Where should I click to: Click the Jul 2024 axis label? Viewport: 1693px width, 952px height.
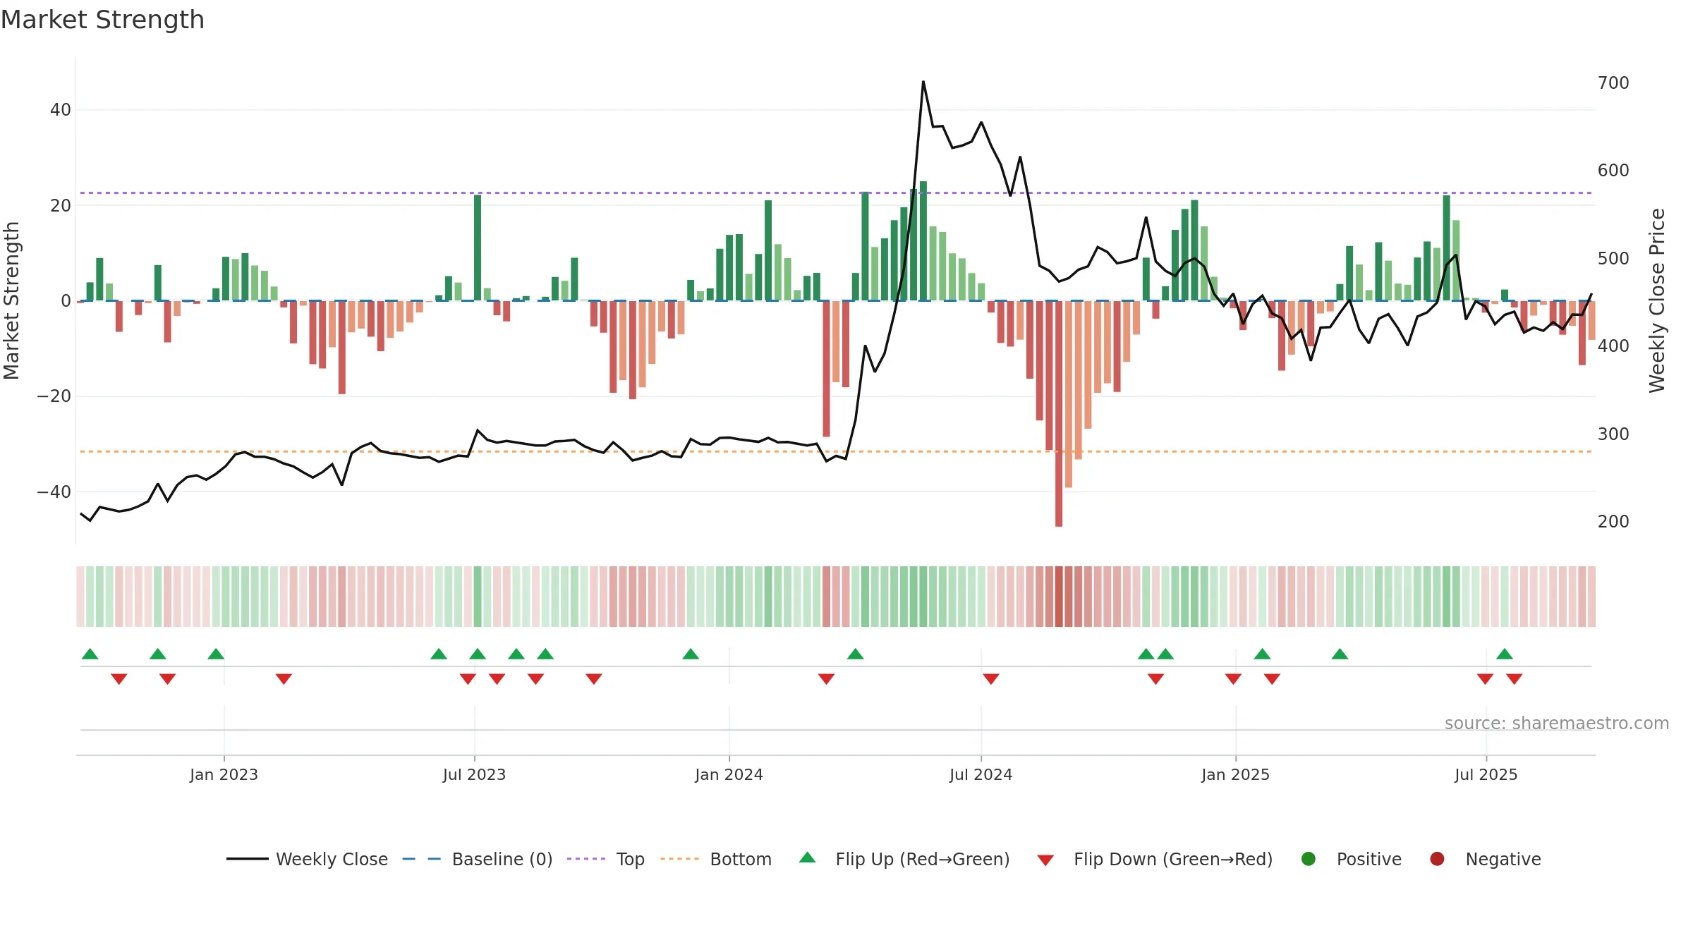tap(981, 774)
